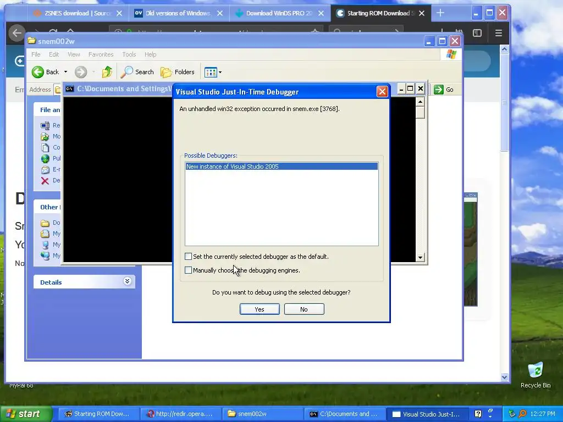Click the Explorer address bar folder field

(x=58, y=90)
